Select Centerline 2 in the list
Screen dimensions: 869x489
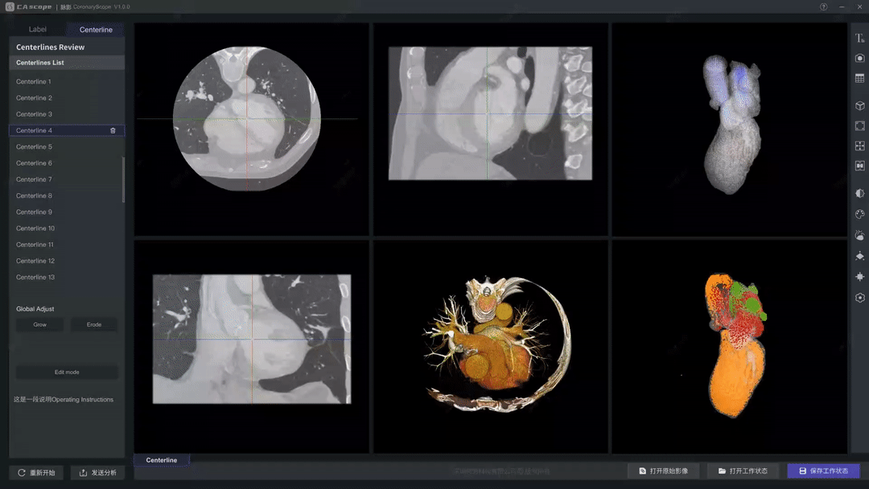[x=67, y=98]
